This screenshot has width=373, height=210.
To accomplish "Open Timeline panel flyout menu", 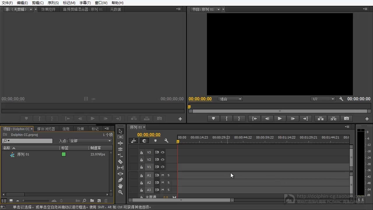I will 347,127.
